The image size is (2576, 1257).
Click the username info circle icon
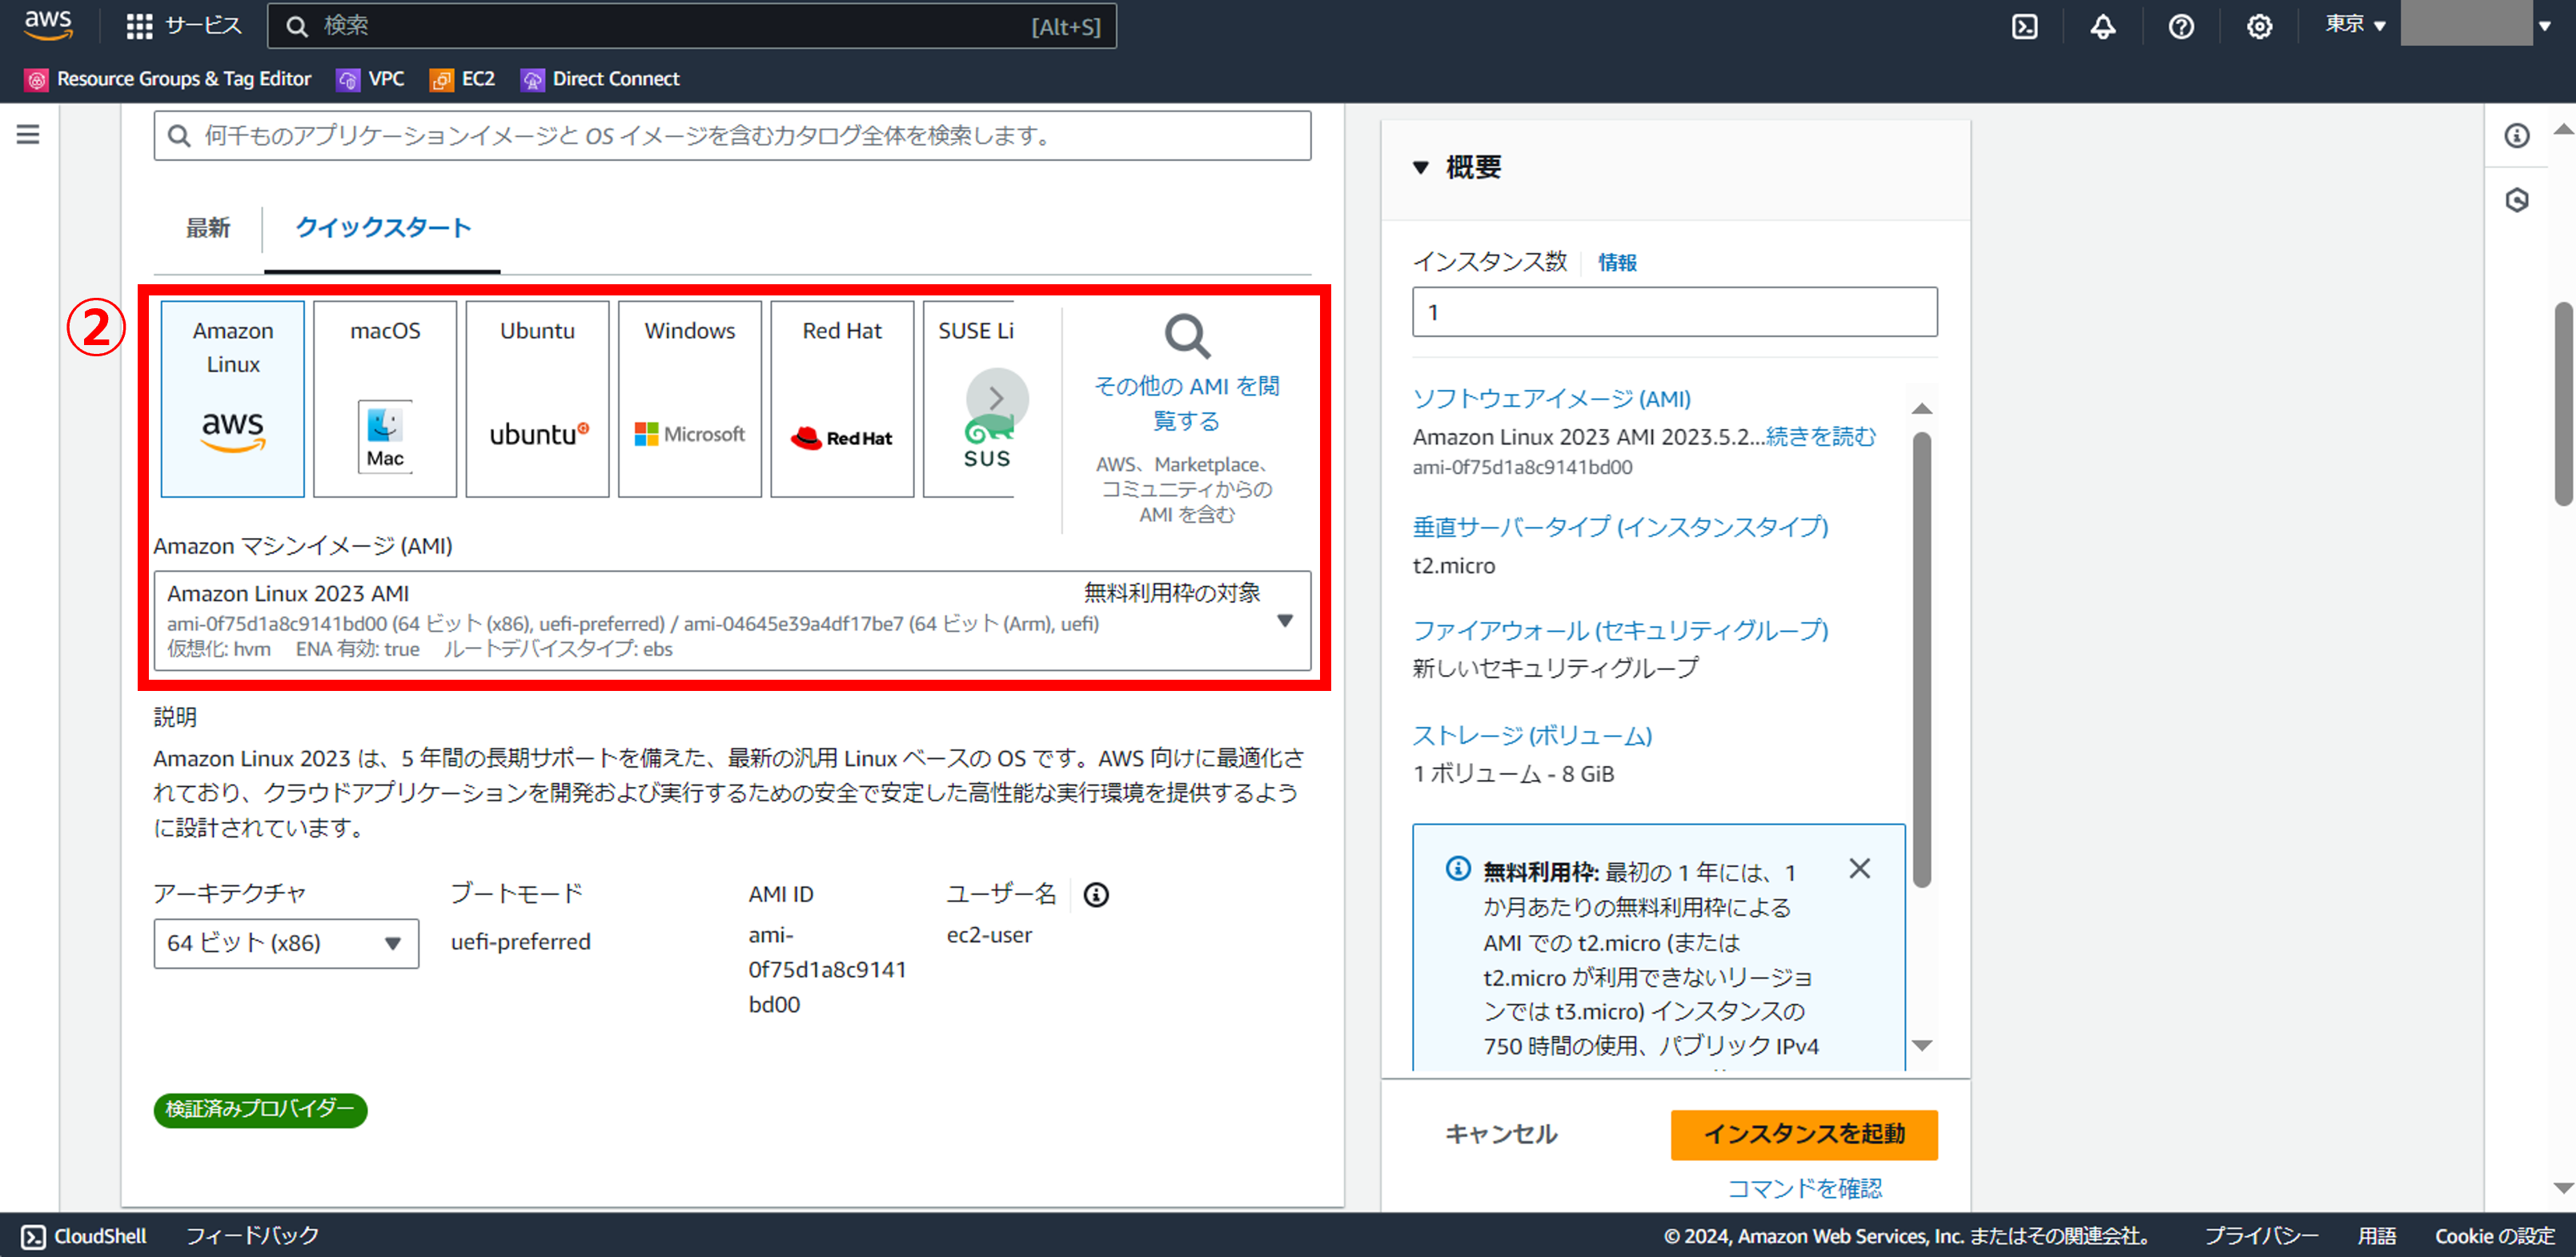1096,894
